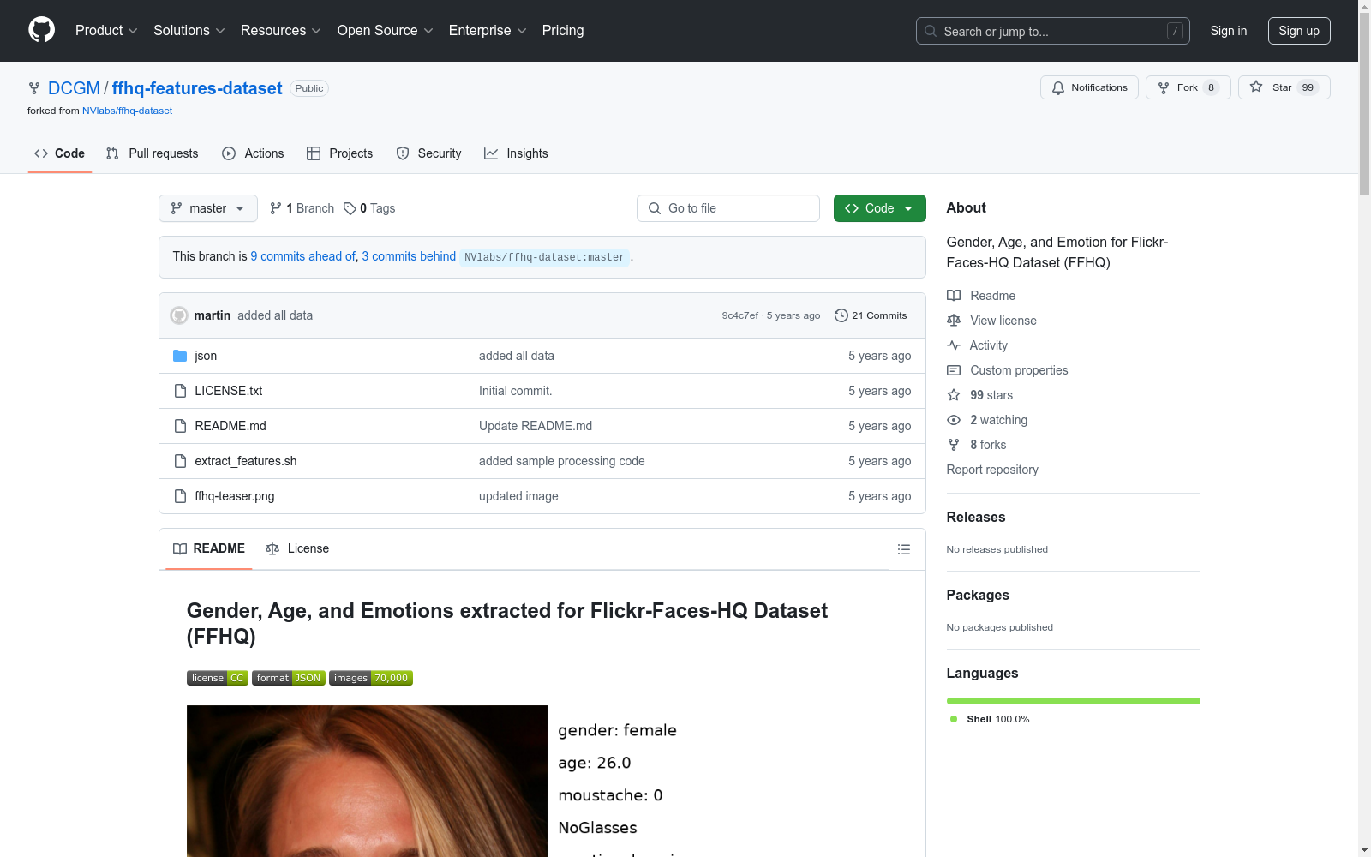The image size is (1371, 857).
Task: Click martin's avatar image
Action: (179, 315)
